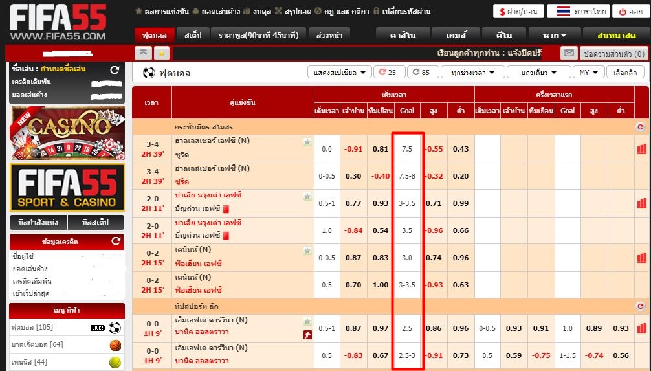Click home odds -0.91 for ฮาลเลสเชอร์ เอฟซี
651x371 pixels.
[353, 149]
